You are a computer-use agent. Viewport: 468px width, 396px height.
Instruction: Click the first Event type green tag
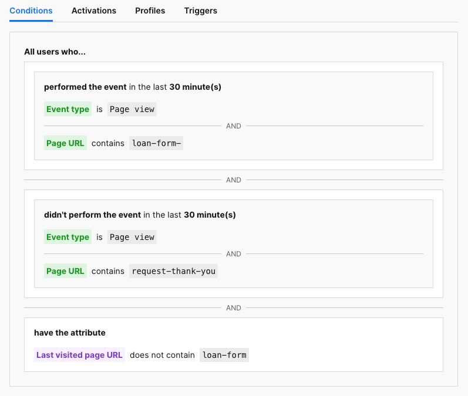click(68, 109)
